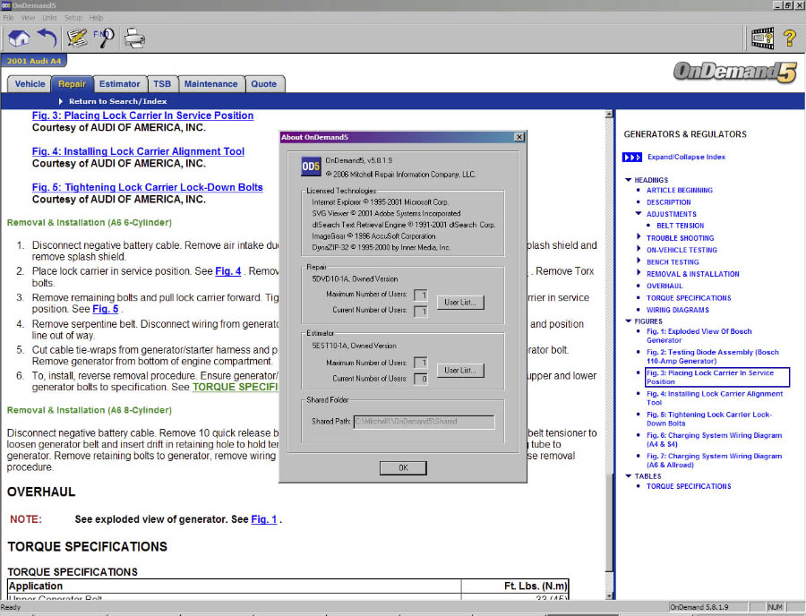Select BELT TENSION in the index
Viewport: 806px width, 616px height.
point(680,226)
